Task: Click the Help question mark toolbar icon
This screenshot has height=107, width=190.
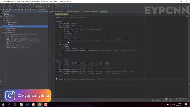Action: click(75, 7)
